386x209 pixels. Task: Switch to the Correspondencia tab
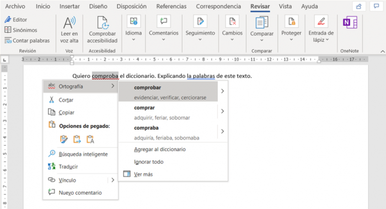pos(218,7)
